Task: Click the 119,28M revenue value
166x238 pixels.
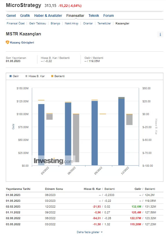Action: click(136, 224)
